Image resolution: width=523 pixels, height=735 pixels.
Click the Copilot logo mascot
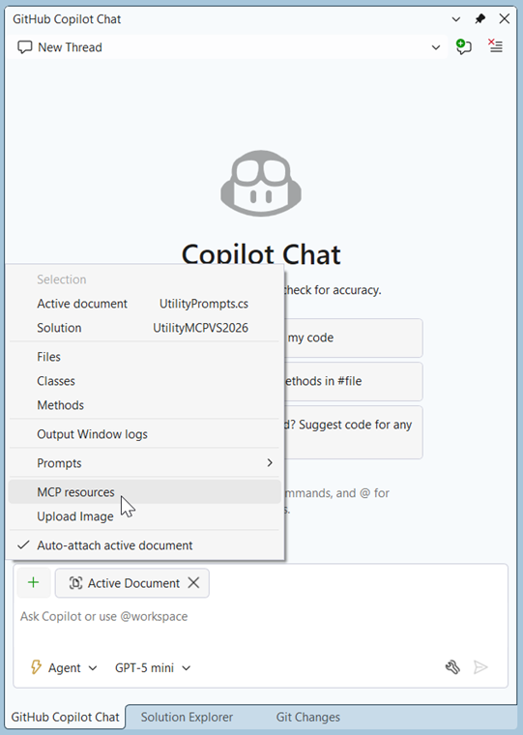pyautogui.click(x=261, y=184)
